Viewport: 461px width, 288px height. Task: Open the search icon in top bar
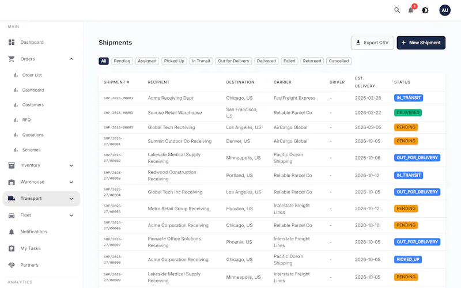[x=397, y=10]
